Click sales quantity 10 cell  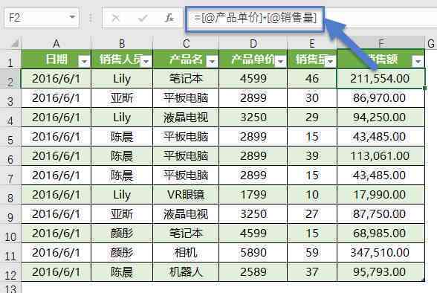point(312,195)
